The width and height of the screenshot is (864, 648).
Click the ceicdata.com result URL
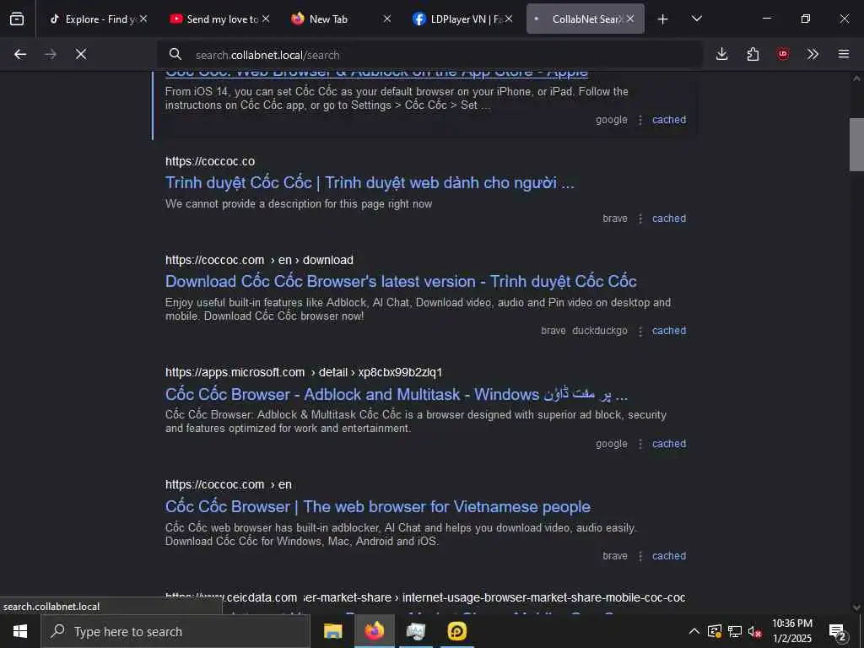coord(425,598)
